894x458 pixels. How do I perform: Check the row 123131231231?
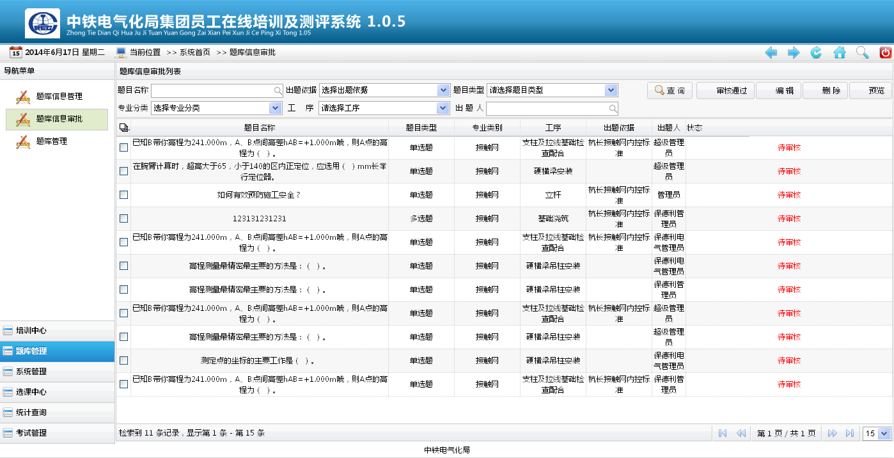click(x=123, y=219)
